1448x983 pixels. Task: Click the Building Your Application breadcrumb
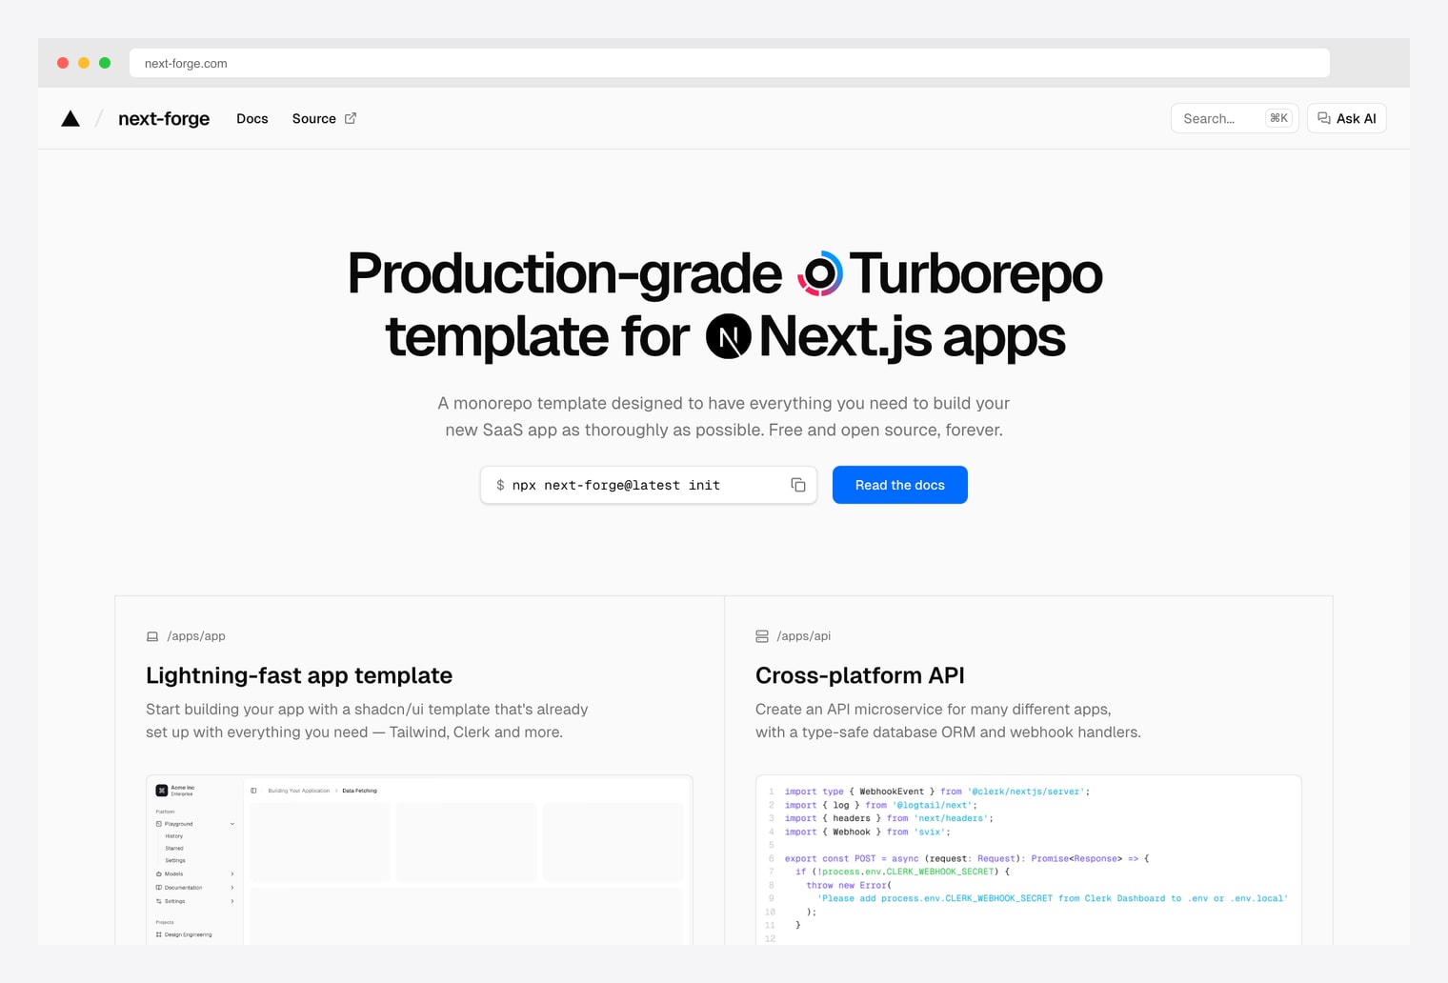pos(299,791)
